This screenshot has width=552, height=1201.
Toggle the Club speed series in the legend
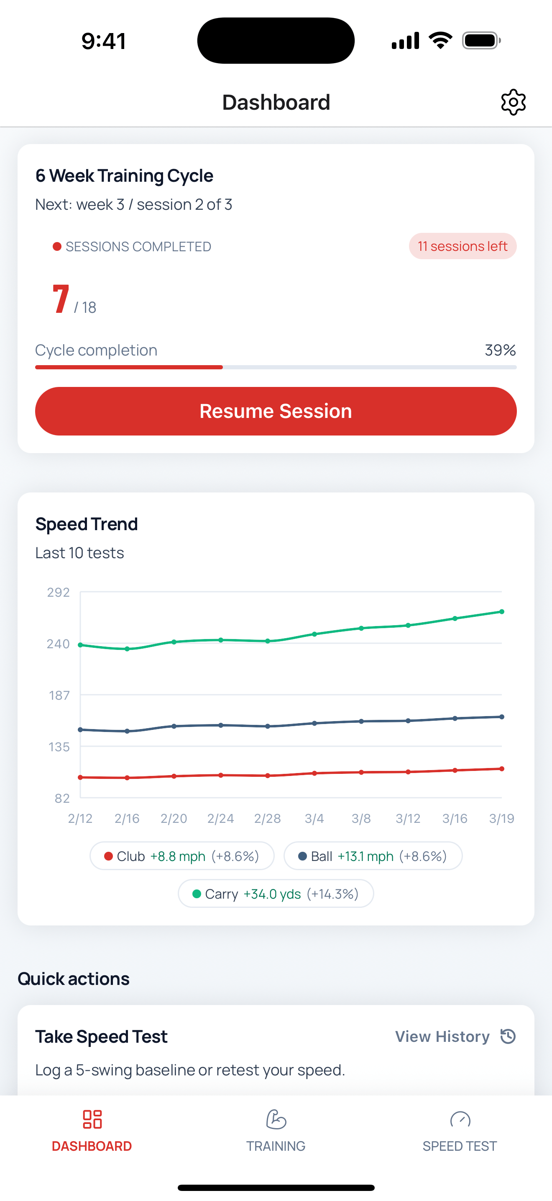coord(182,856)
